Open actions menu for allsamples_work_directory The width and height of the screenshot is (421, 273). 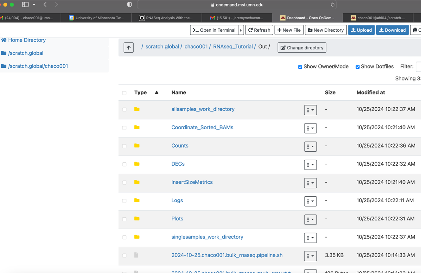(x=310, y=110)
